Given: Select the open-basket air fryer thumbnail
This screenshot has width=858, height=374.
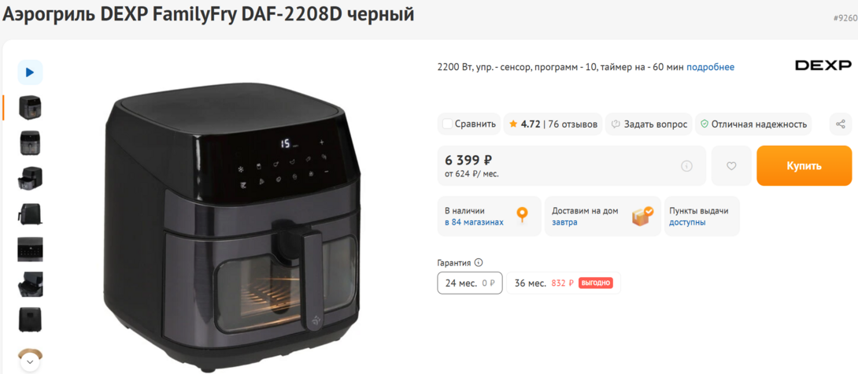Looking at the screenshot, I should point(30,178).
